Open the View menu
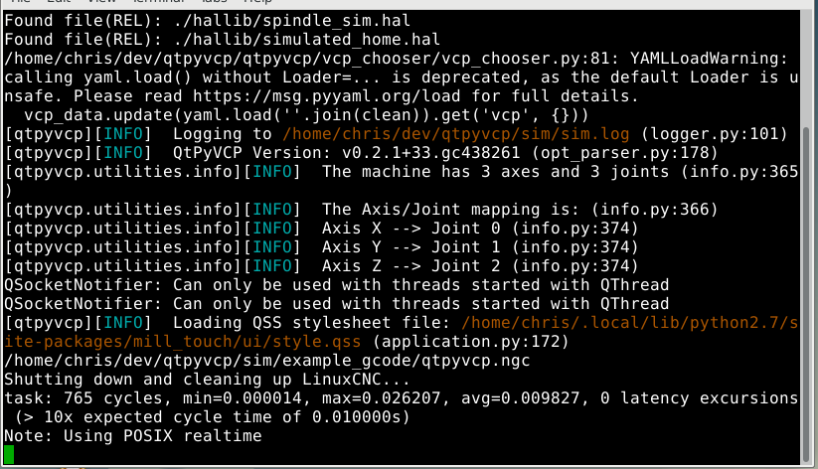Screen dimensions: 818x469 [x=101, y=2]
